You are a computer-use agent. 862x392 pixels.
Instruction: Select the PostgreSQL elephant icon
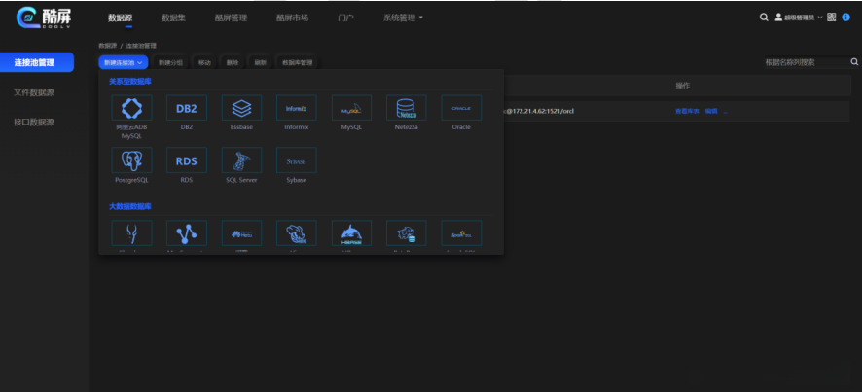coord(131,160)
